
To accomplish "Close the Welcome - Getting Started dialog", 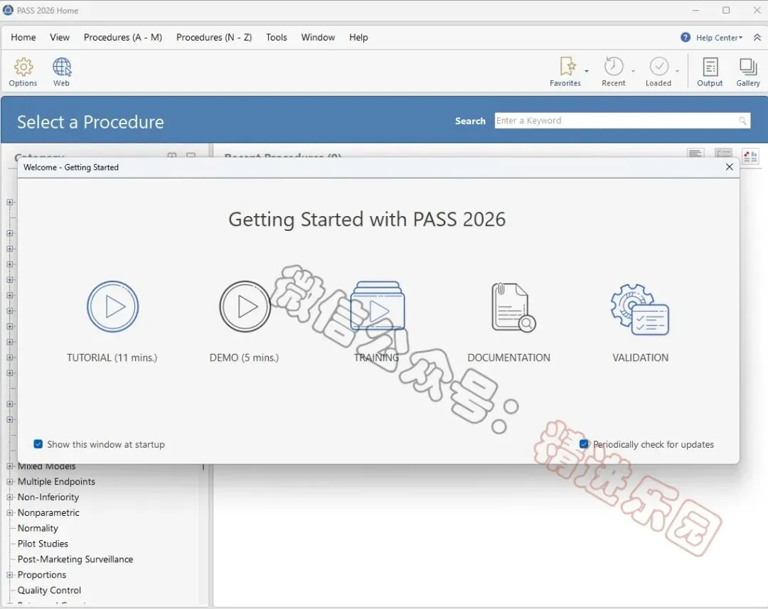I will point(730,167).
